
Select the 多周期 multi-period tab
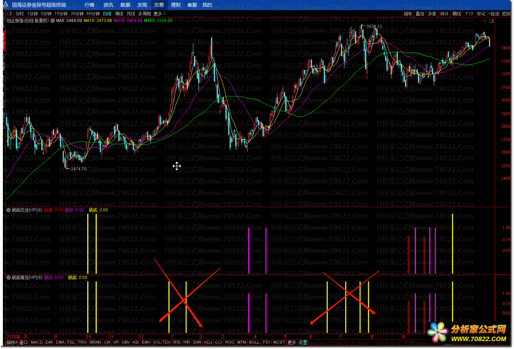[144, 13]
